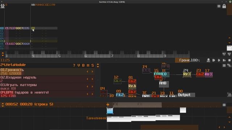
Task: Play piano key at octave 5 label
Action: click(59, 56)
